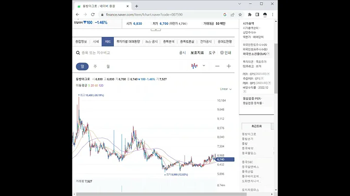Image resolution: width=350 pixels, height=196 pixels.
Task: Click the 동일업종 PER link
Action: point(252,98)
